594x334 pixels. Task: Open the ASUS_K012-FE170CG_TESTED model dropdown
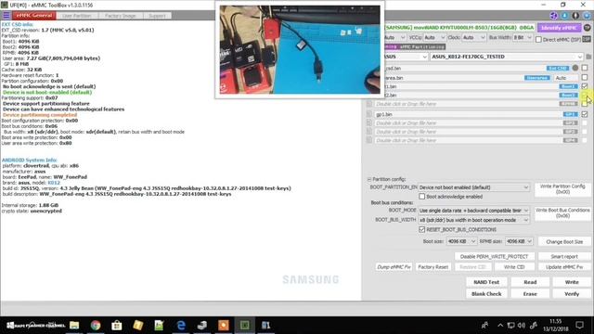coord(507,57)
